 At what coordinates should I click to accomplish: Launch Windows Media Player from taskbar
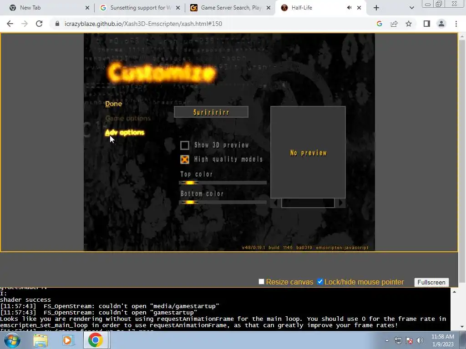[x=68, y=340]
